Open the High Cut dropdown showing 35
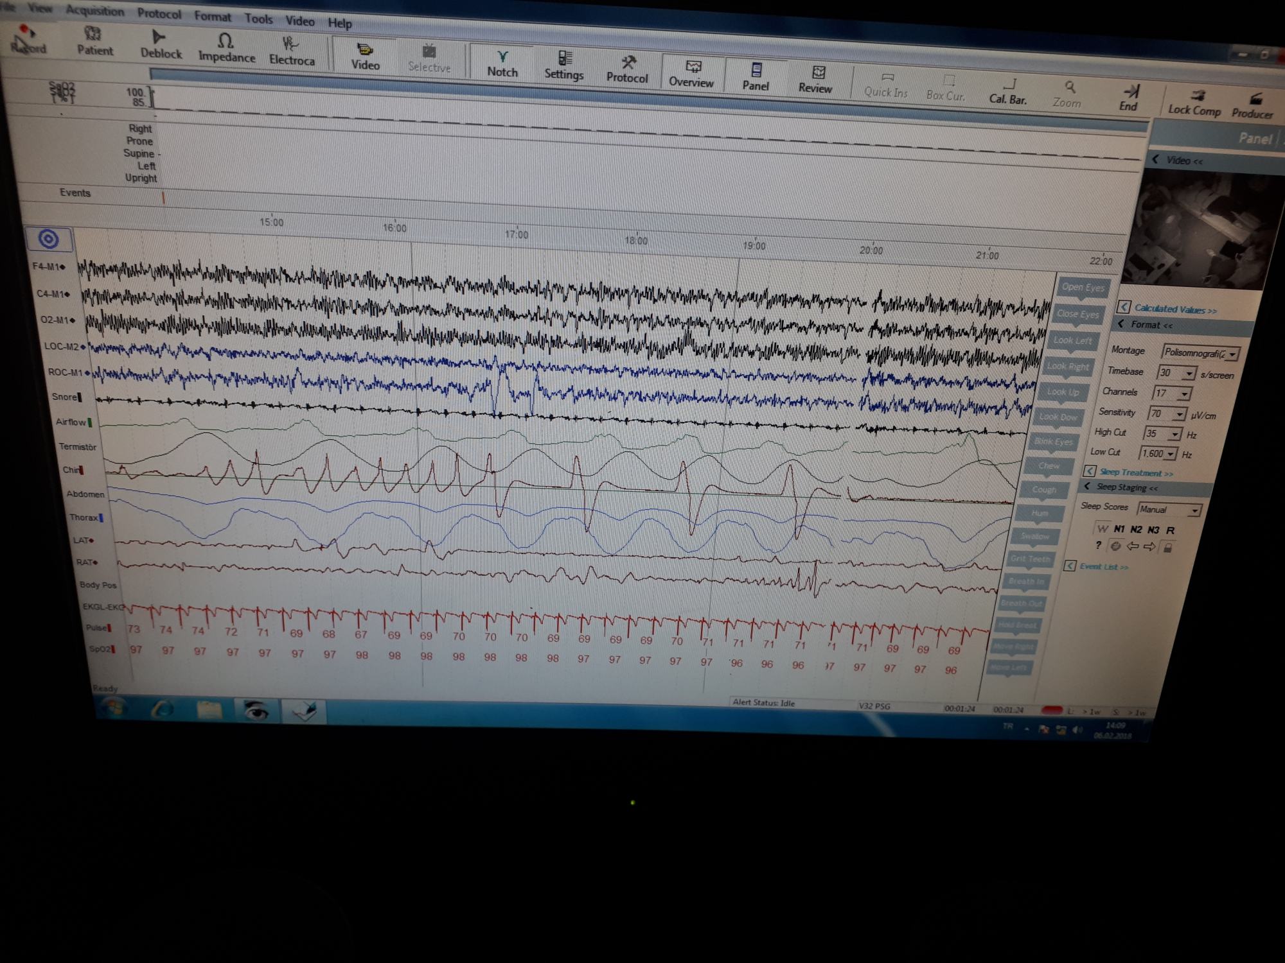The height and width of the screenshot is (963, 1285). [x=1162, y=434]
